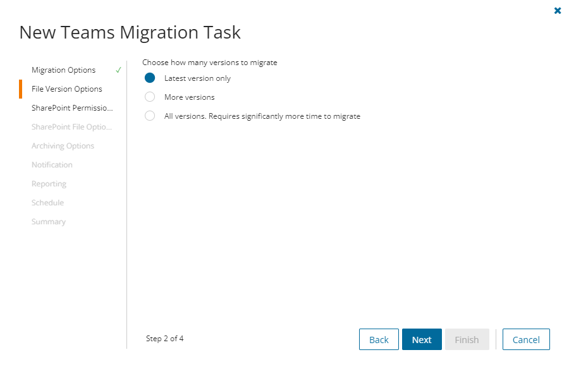Click the green checkmark beside Migration Options
569x369 pixels.
[x=118, y=70]
